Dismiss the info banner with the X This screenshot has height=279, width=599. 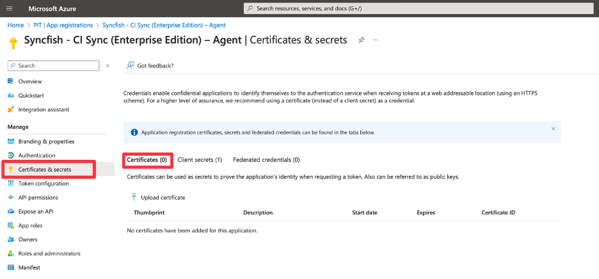(553, 129)
